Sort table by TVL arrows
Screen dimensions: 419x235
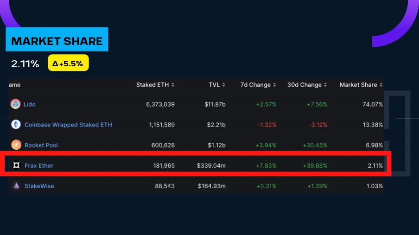[224, 85]
